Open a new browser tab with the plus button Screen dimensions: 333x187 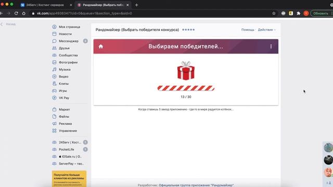136,5
